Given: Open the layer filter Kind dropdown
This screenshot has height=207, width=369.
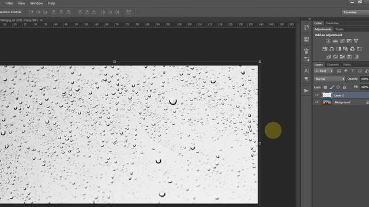Looking at the screenshot, I should pyautogui.click(x=324, y=71).
